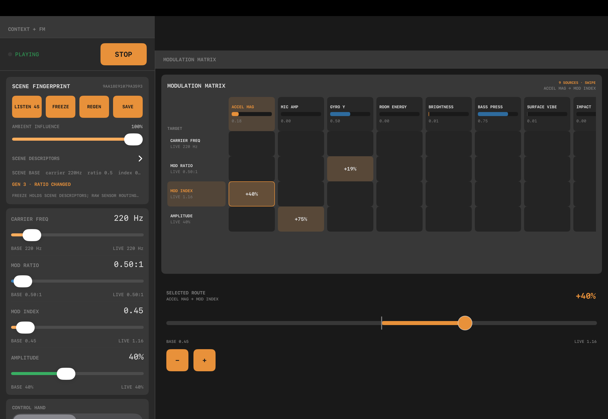608x419 pixels.
Task: Click the Brightness to Amplitude cell
Action: pos(449,219)
